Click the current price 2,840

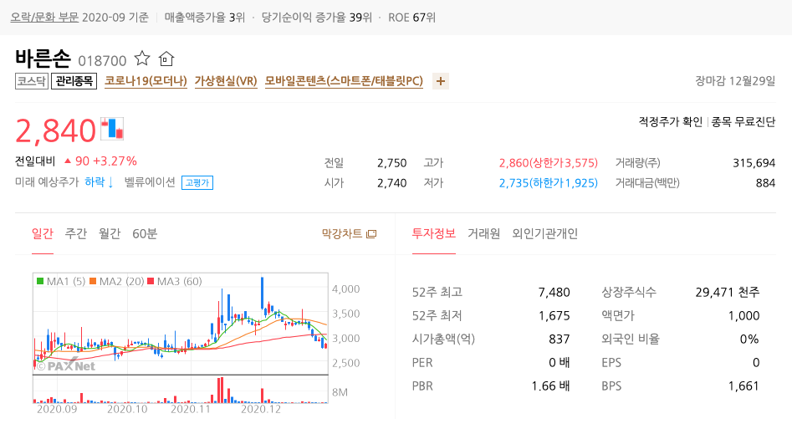click(55, 130)
